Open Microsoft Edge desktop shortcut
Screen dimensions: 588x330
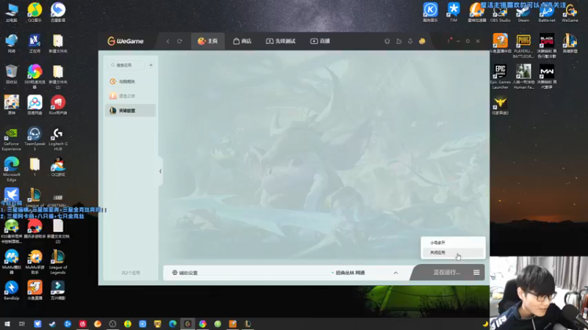pos(11,169)
